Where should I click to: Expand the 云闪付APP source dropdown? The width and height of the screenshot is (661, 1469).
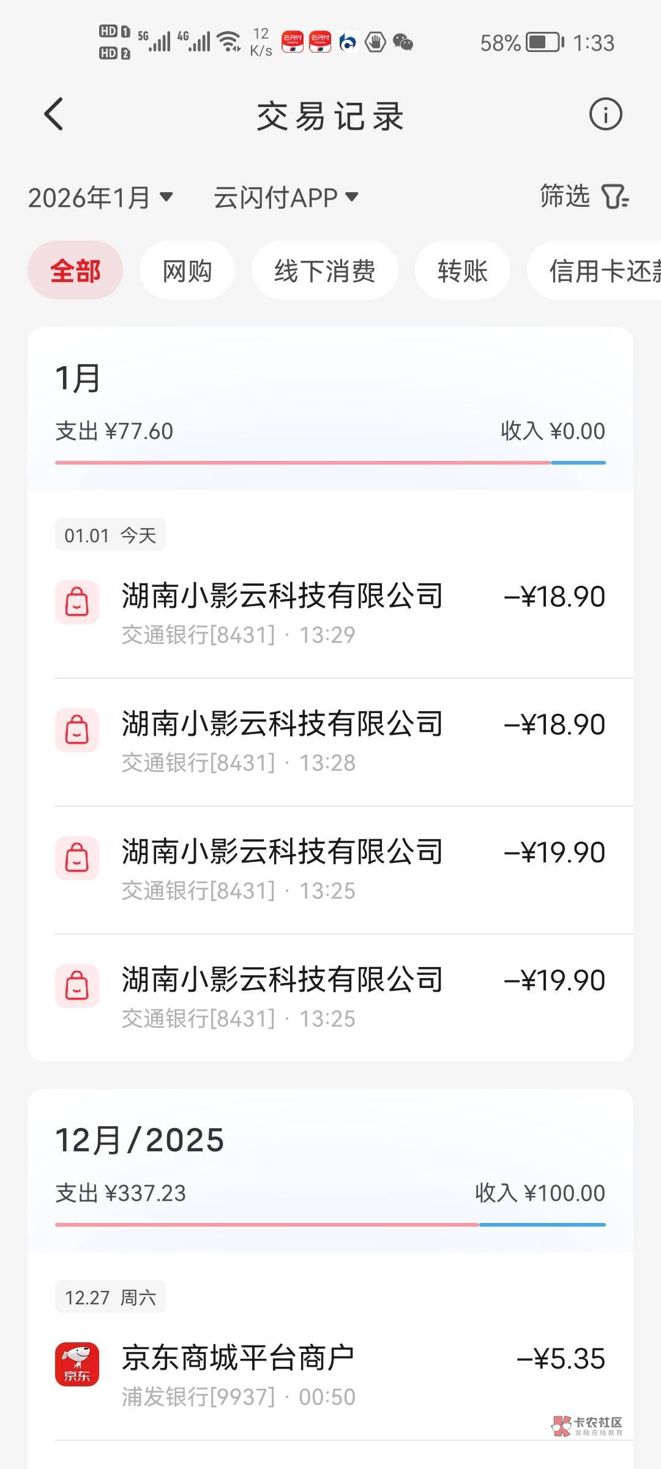coord(285,197)
